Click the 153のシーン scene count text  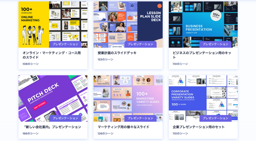(105, 59)
